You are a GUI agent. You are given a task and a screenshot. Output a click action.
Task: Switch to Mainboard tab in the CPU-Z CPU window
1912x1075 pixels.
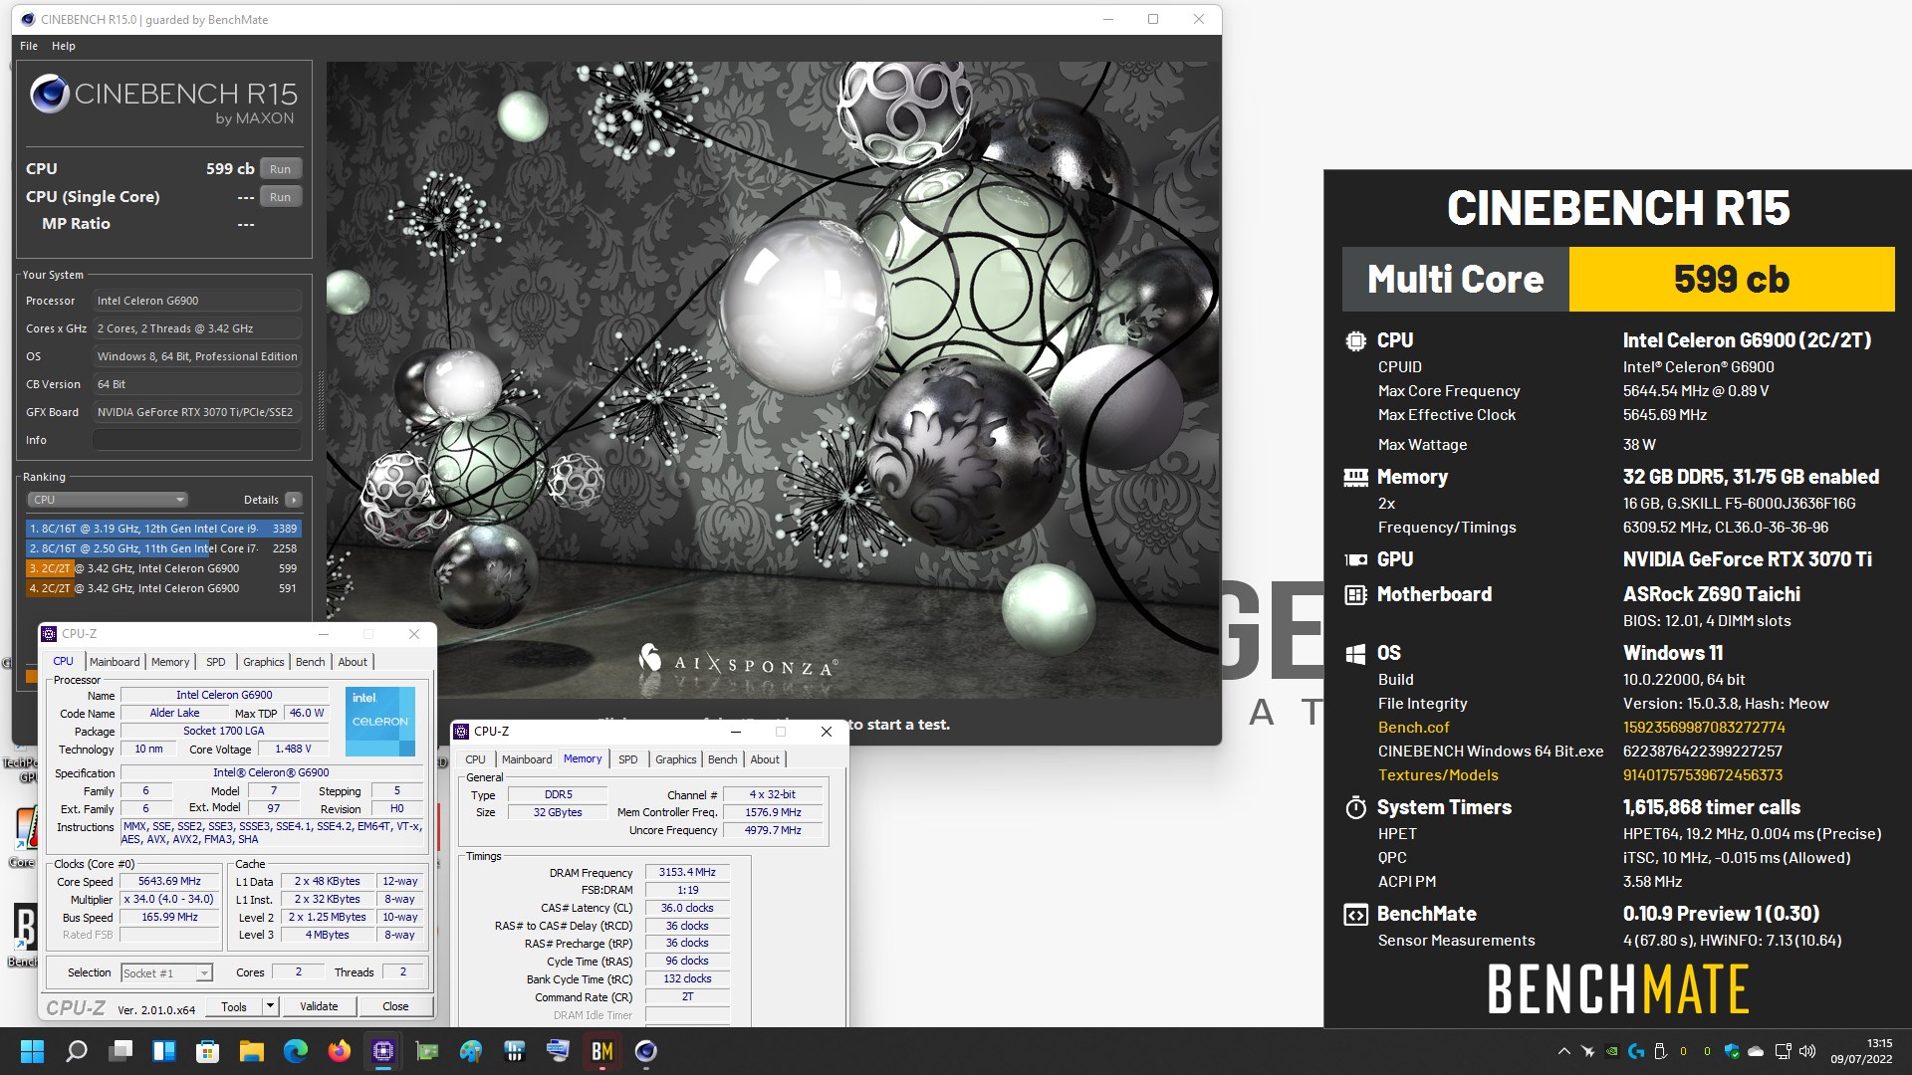[x=115, y=662]
